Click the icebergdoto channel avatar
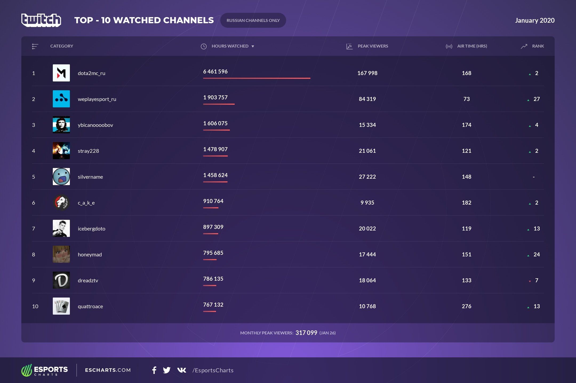Image resolution: width=576 pixels, height=383 pixels. [x=61, y=228]
